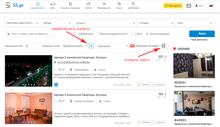Click the blue verified V badge
220x127 pixels.
pyautogui.click(x=56, y=84)
